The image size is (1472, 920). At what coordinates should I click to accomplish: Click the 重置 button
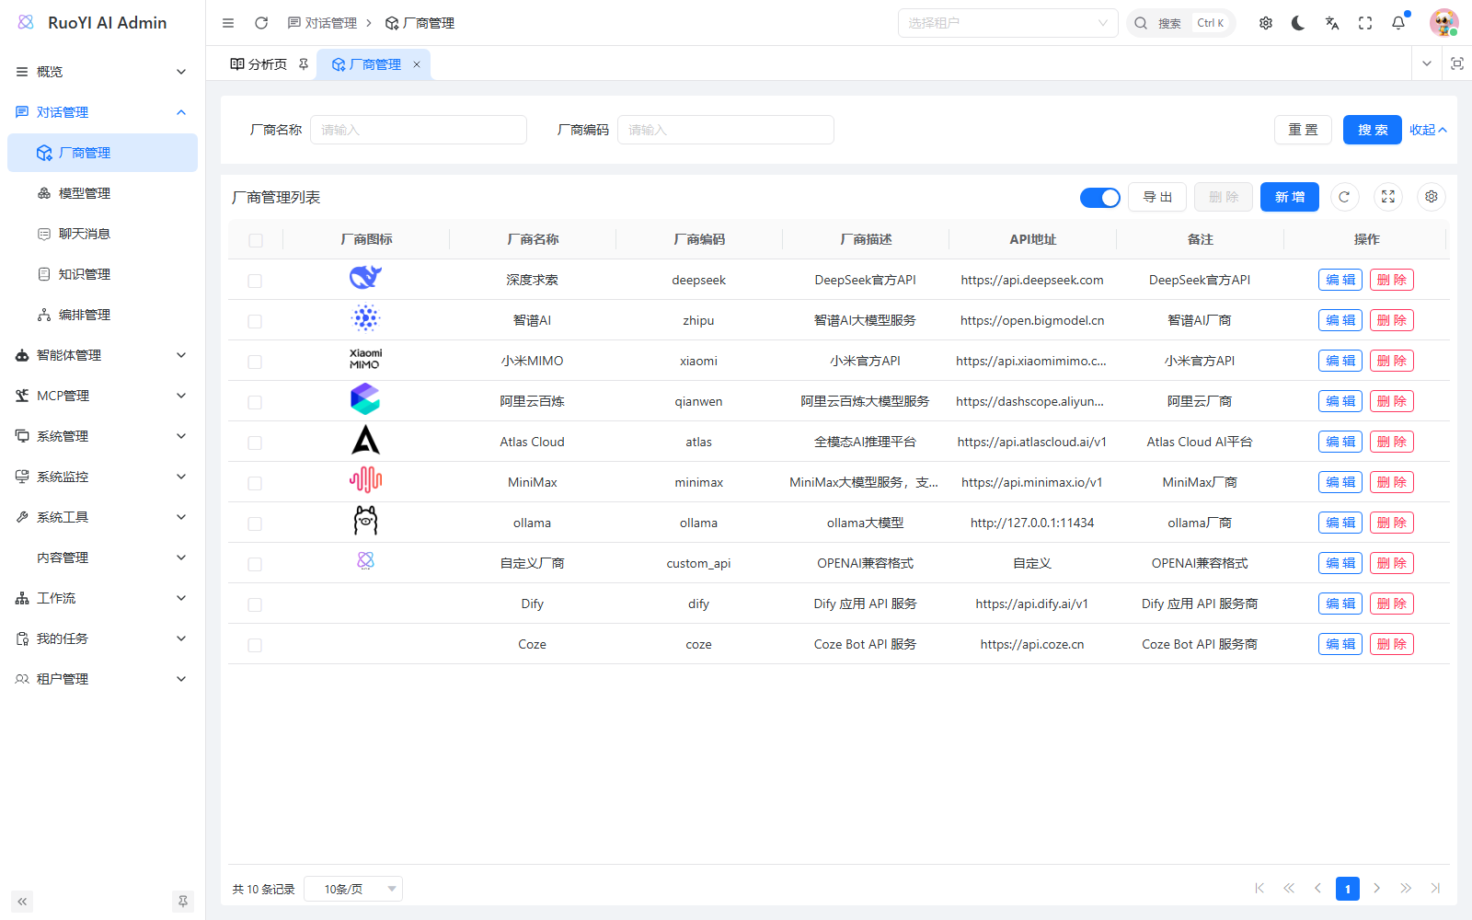click(1303, 130)
